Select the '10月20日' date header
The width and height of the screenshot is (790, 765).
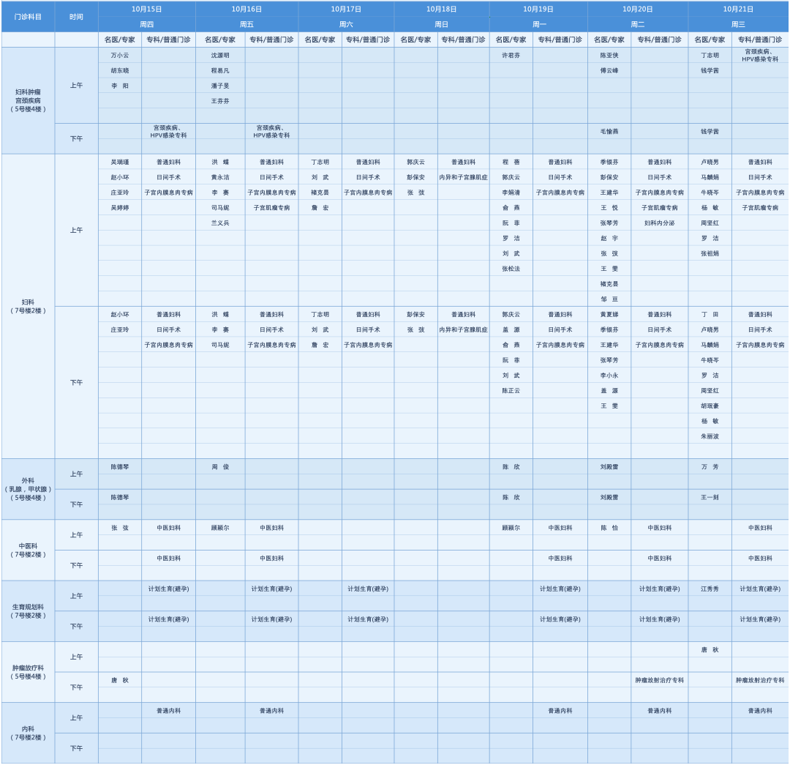[637, 9]
